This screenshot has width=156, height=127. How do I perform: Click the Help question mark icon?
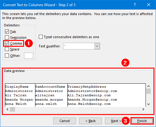[x=135, y=5]
